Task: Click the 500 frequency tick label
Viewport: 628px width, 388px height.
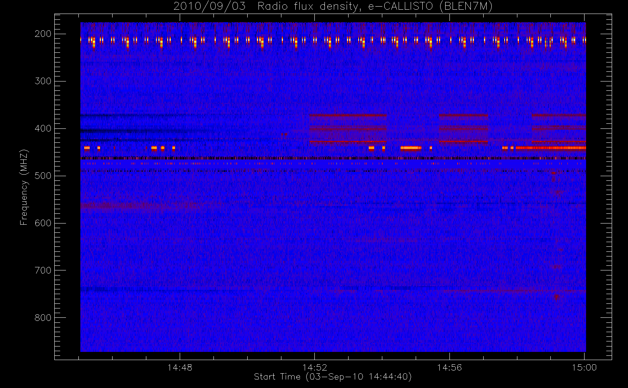Action: click(43, 176)
